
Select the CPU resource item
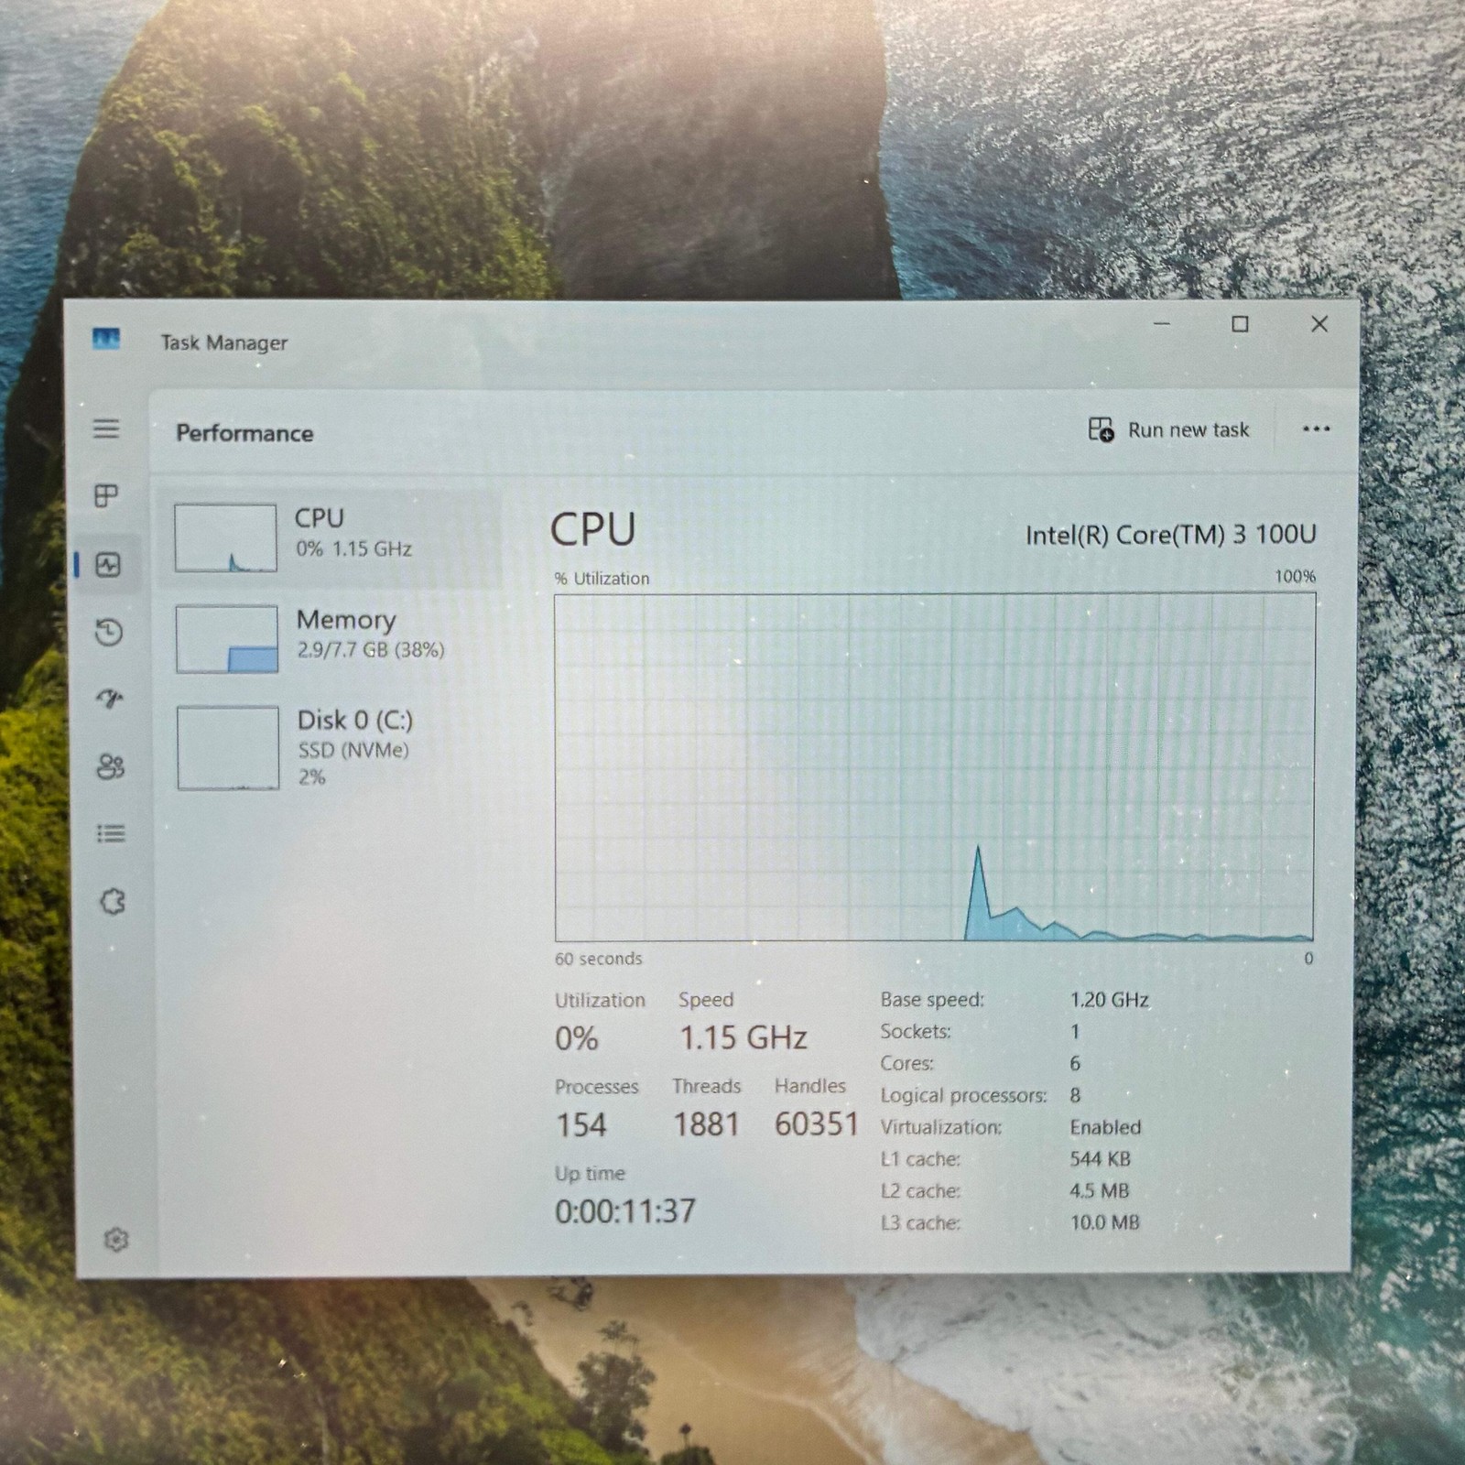[x=331, y=537]
